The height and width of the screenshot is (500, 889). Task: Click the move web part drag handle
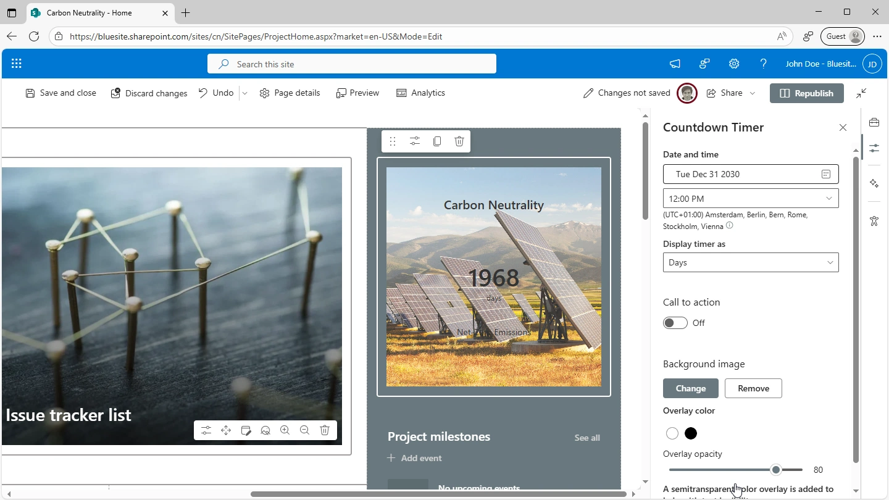(393, 141)
